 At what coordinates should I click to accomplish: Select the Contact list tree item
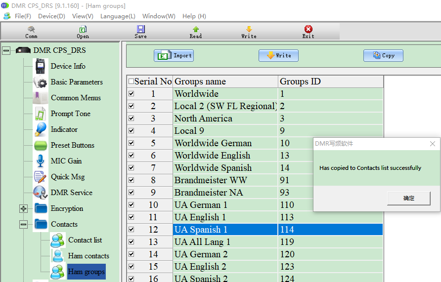pyautogui.click(x=85, y=240)
